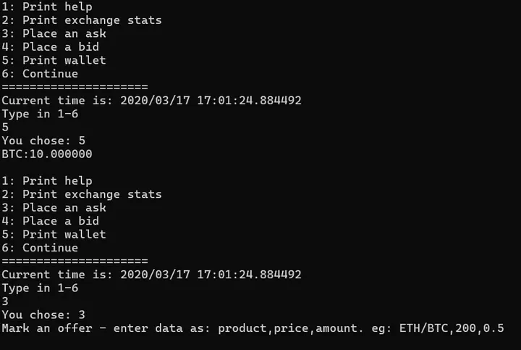Select '5: Print wallet' in the upper menu
Viewport: 521px width, 350px height.
tap(54, 60)
